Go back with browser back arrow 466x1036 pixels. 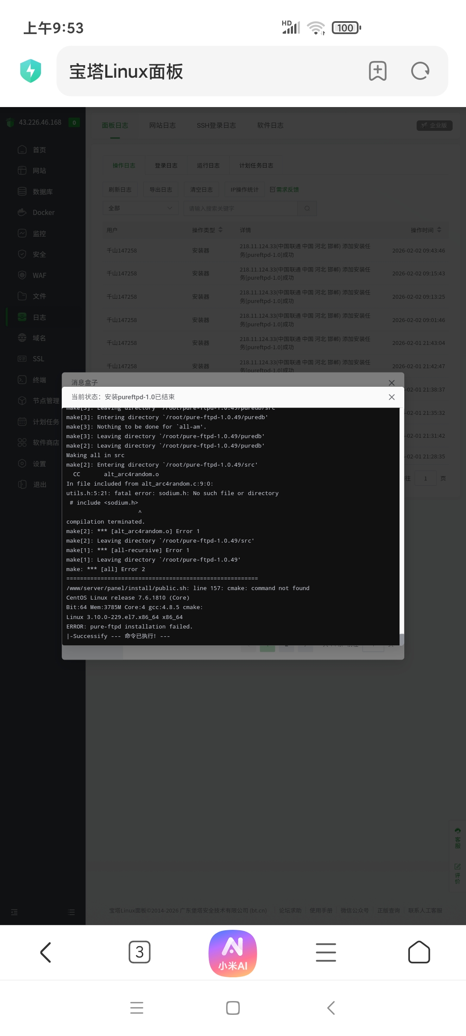(x=46, y=952)
